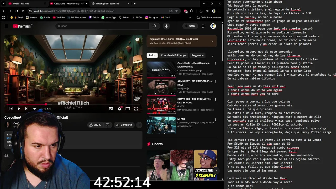Viewport: 336px width, 189px height.
Task: Open the Instagram bookmark
Action: tap(152, 18)
